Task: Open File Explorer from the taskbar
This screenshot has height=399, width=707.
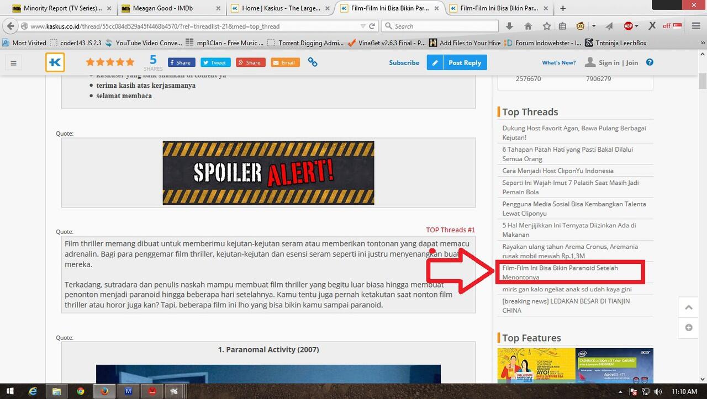Action: [56, 391]
